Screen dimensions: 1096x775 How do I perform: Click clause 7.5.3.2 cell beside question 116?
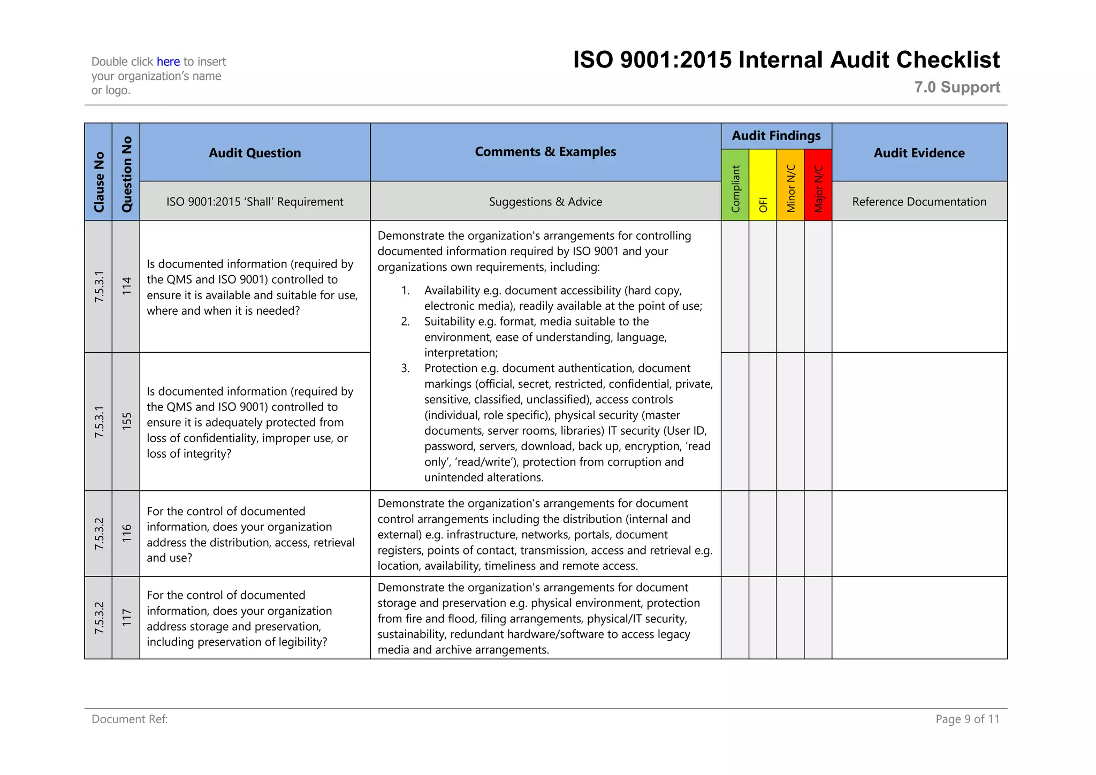coord(98,534)
